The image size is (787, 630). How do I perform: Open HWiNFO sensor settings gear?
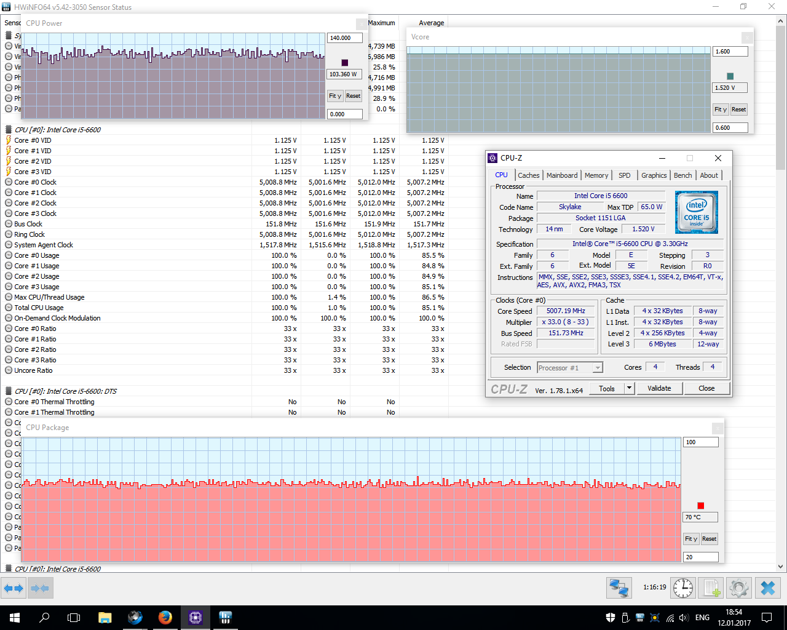tap(739, 588)
